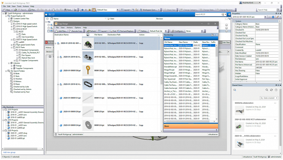Click help icon beside Search Help box
283x160 pixels.
pos(278,10)
